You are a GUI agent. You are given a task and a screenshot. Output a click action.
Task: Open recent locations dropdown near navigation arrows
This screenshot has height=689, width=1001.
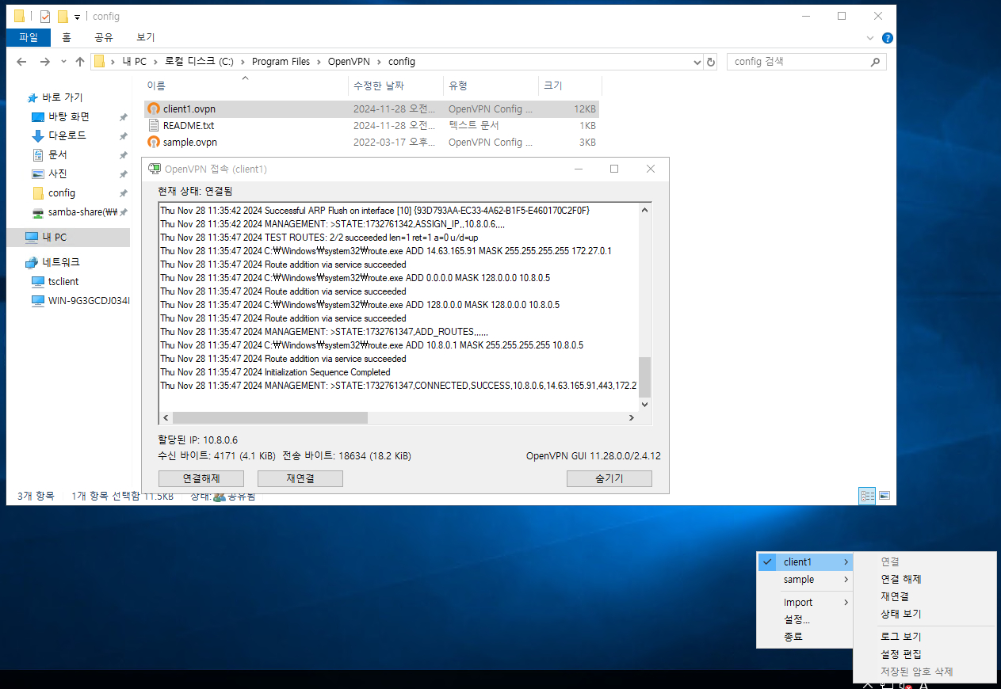[x=63, y=62]
